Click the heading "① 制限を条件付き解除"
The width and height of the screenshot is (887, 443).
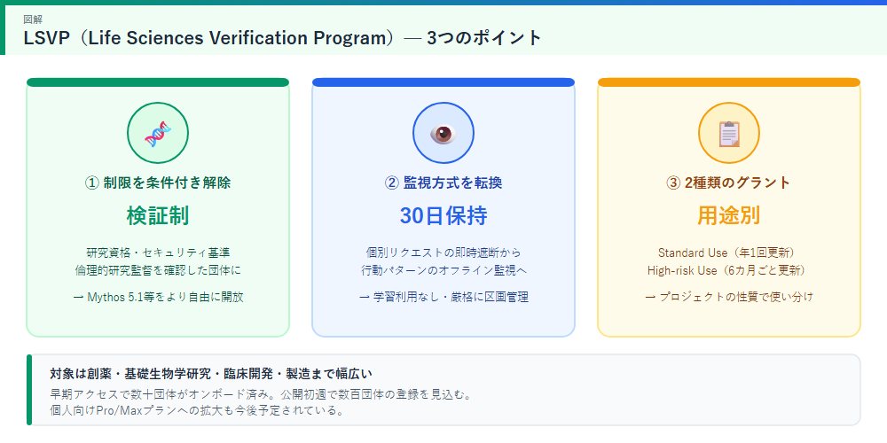click(158, 183)
